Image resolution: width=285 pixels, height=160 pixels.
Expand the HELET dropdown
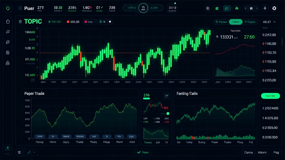point(269,22)
